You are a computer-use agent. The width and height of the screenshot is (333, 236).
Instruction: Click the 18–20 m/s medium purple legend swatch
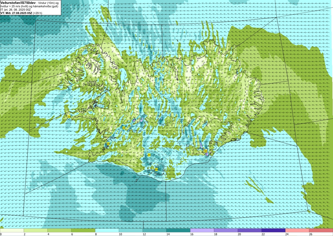[x=226, y=230]
